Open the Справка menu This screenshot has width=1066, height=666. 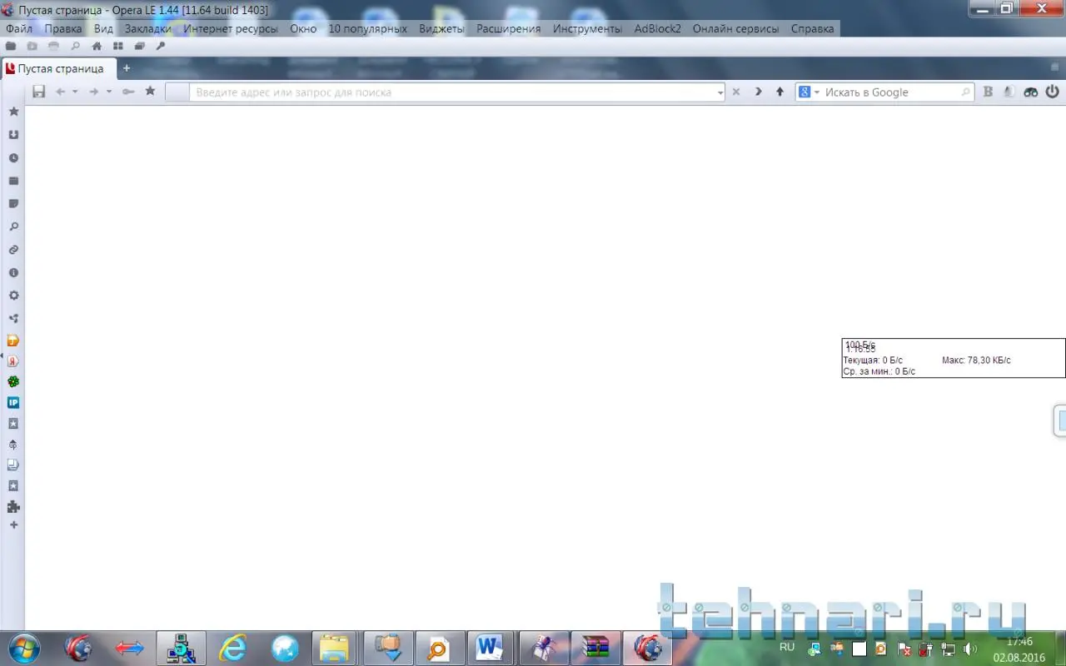click(812, 28)
